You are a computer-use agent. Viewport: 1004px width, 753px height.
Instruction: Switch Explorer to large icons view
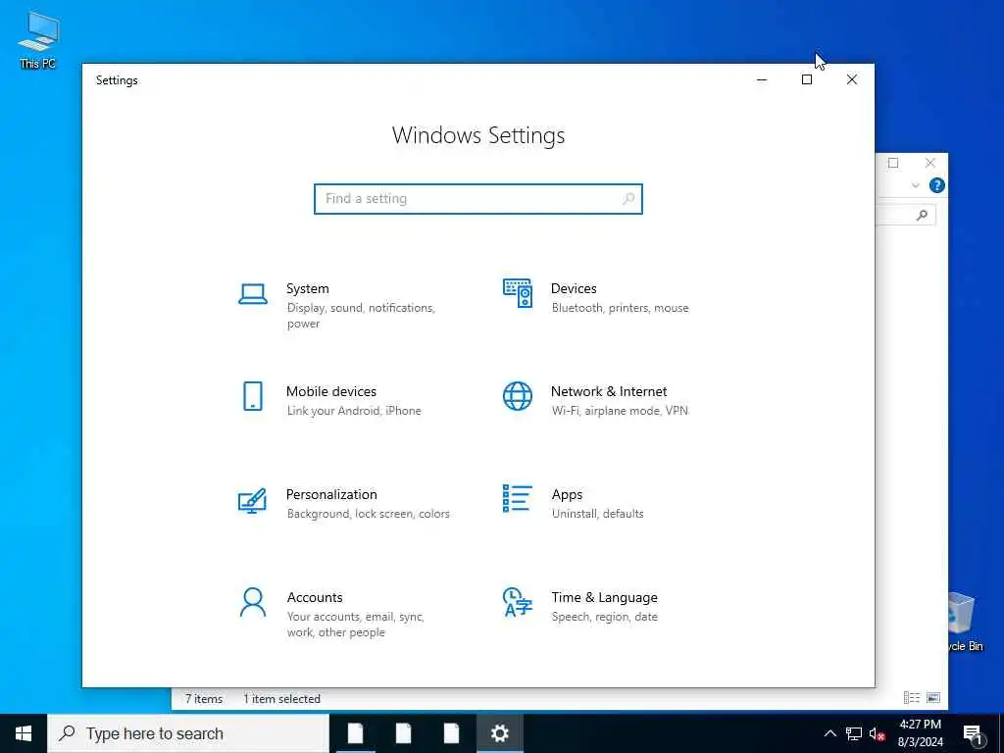[933, 698]
